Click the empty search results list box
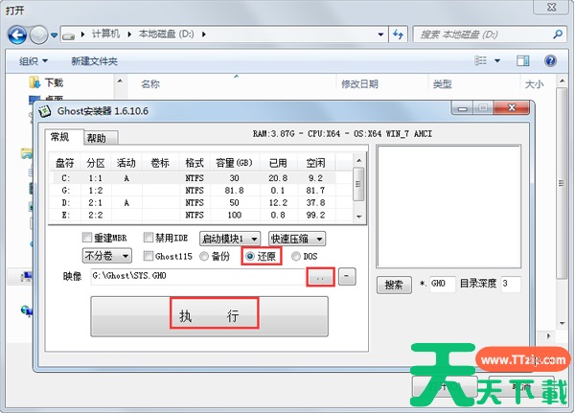 point(448,207)
